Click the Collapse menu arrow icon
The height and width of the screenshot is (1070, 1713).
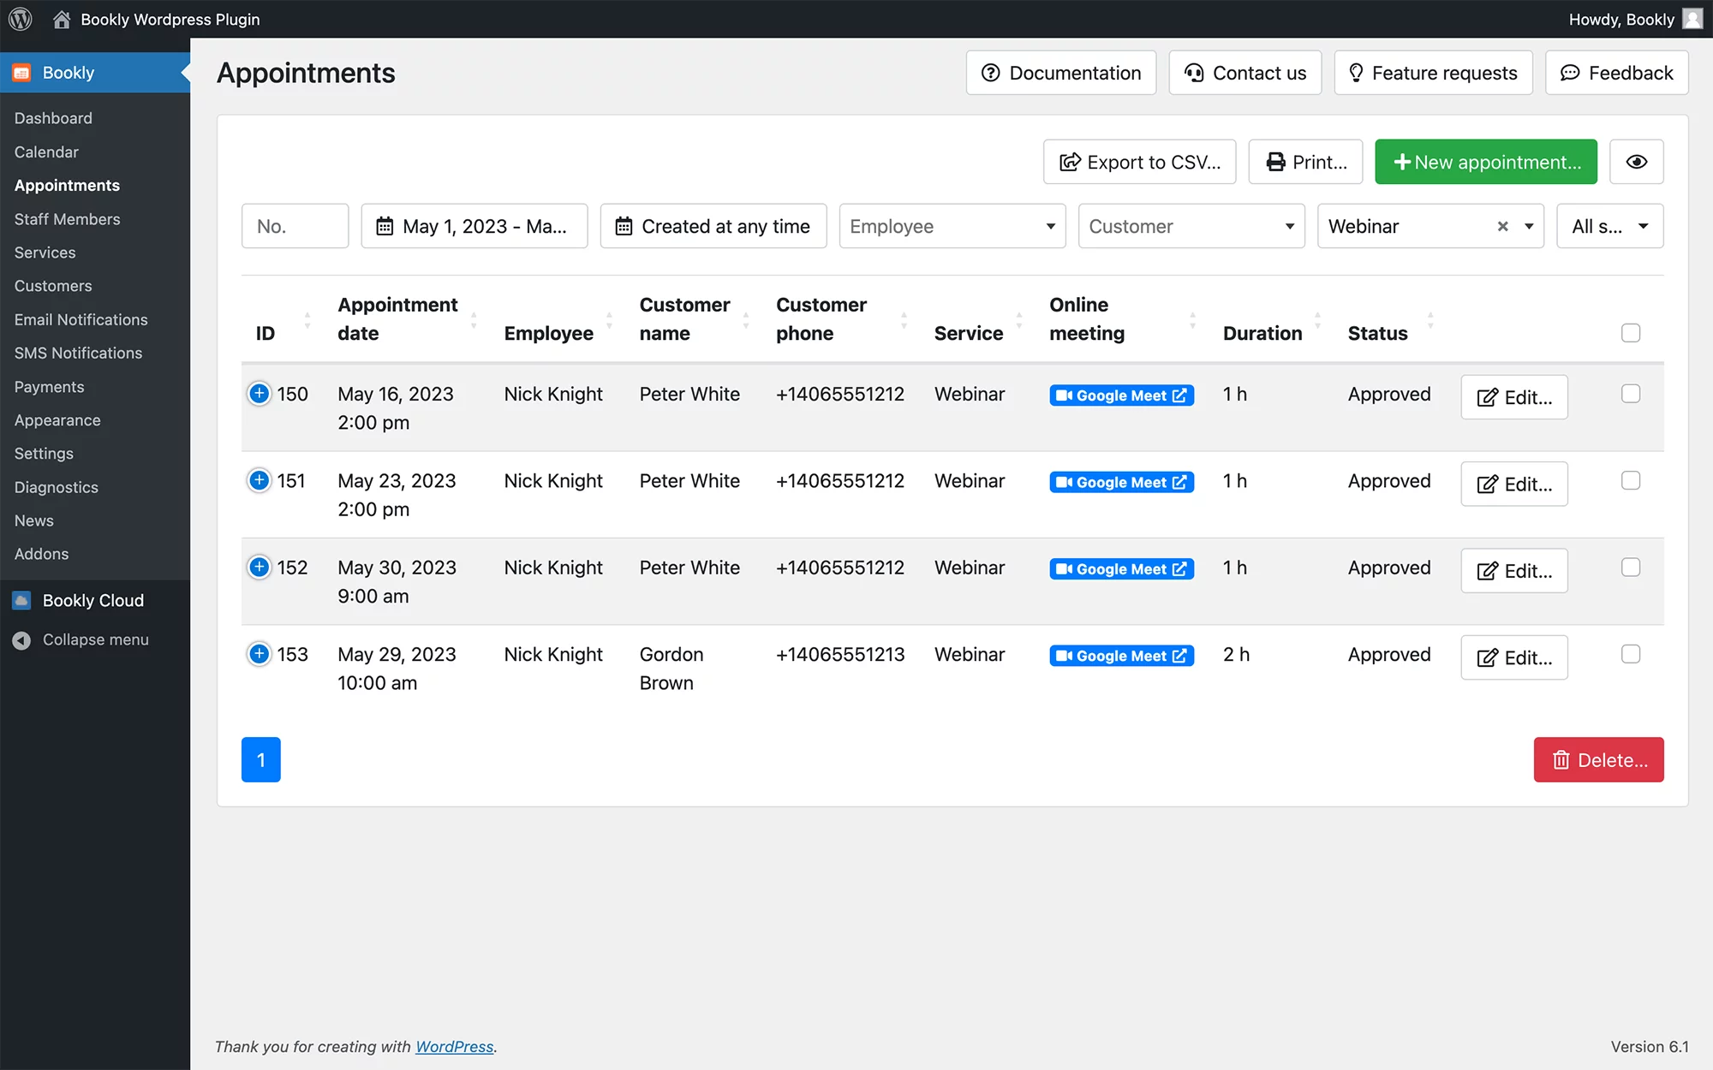pos(22,640)
